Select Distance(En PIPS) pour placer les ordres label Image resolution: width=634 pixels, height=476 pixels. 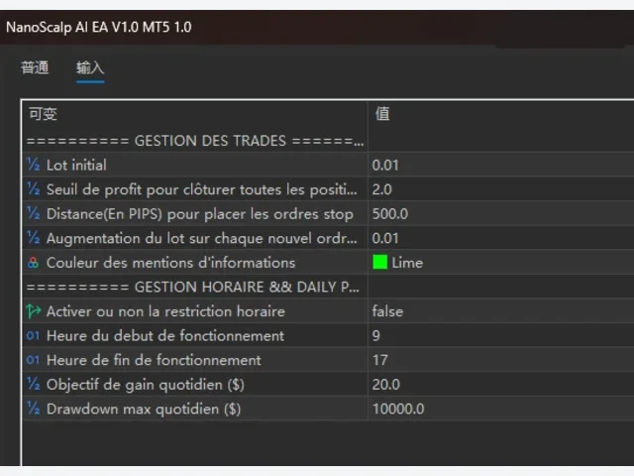(x=200, y=213)
